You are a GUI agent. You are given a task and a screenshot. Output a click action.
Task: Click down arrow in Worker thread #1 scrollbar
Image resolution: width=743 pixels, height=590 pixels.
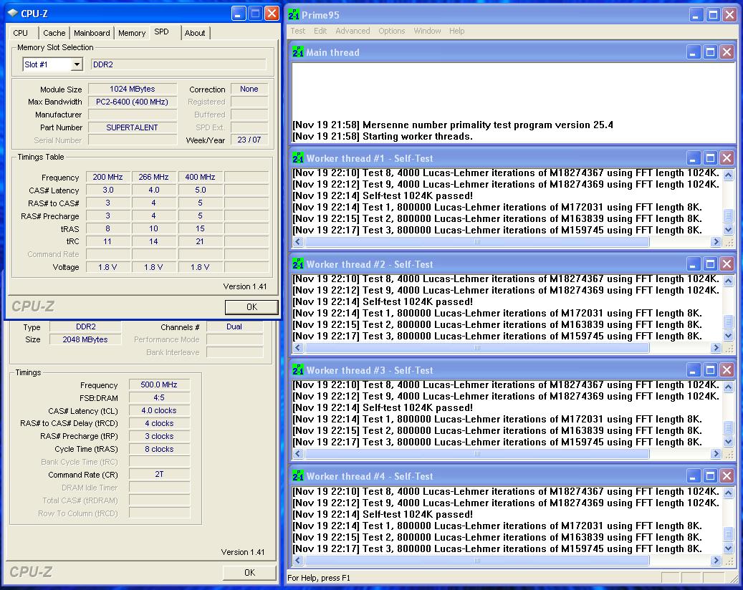728,230
